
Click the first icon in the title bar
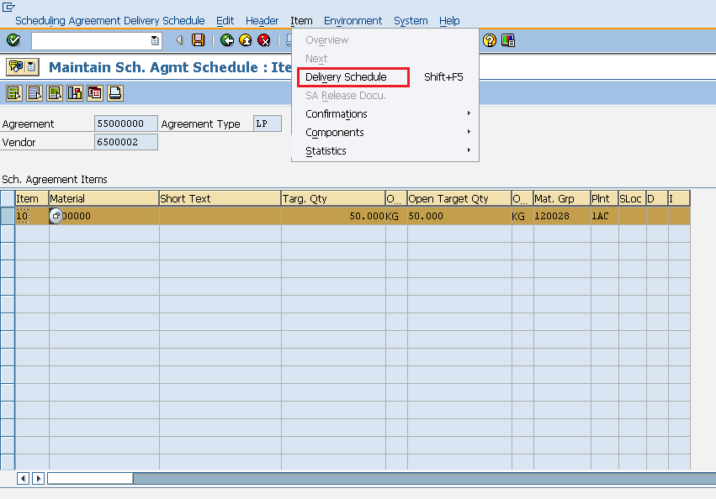pos(16,66)
